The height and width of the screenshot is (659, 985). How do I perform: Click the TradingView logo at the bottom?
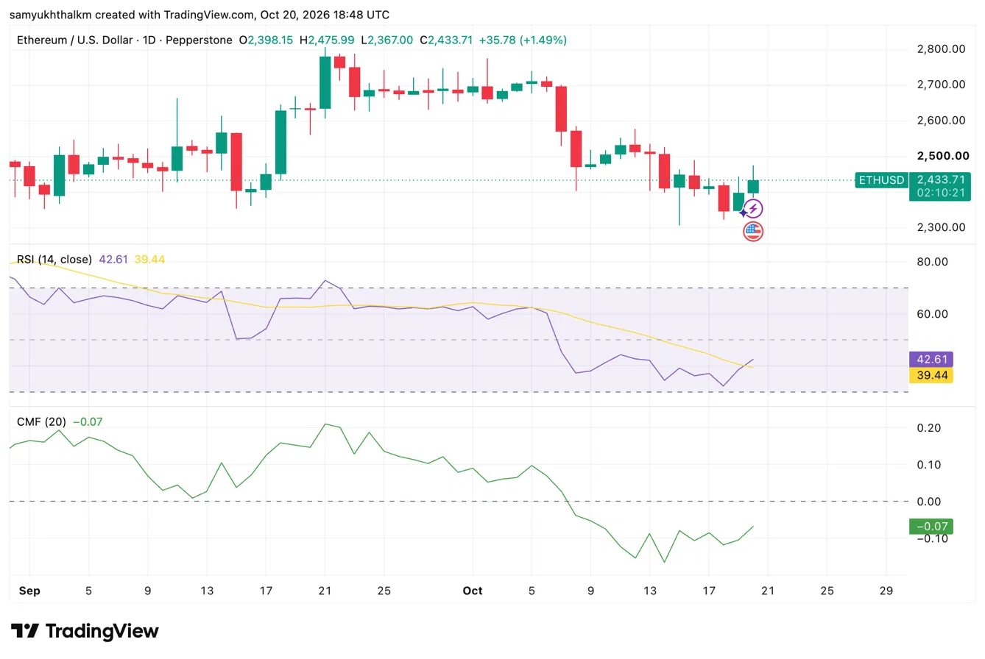[x=85, y=631]
